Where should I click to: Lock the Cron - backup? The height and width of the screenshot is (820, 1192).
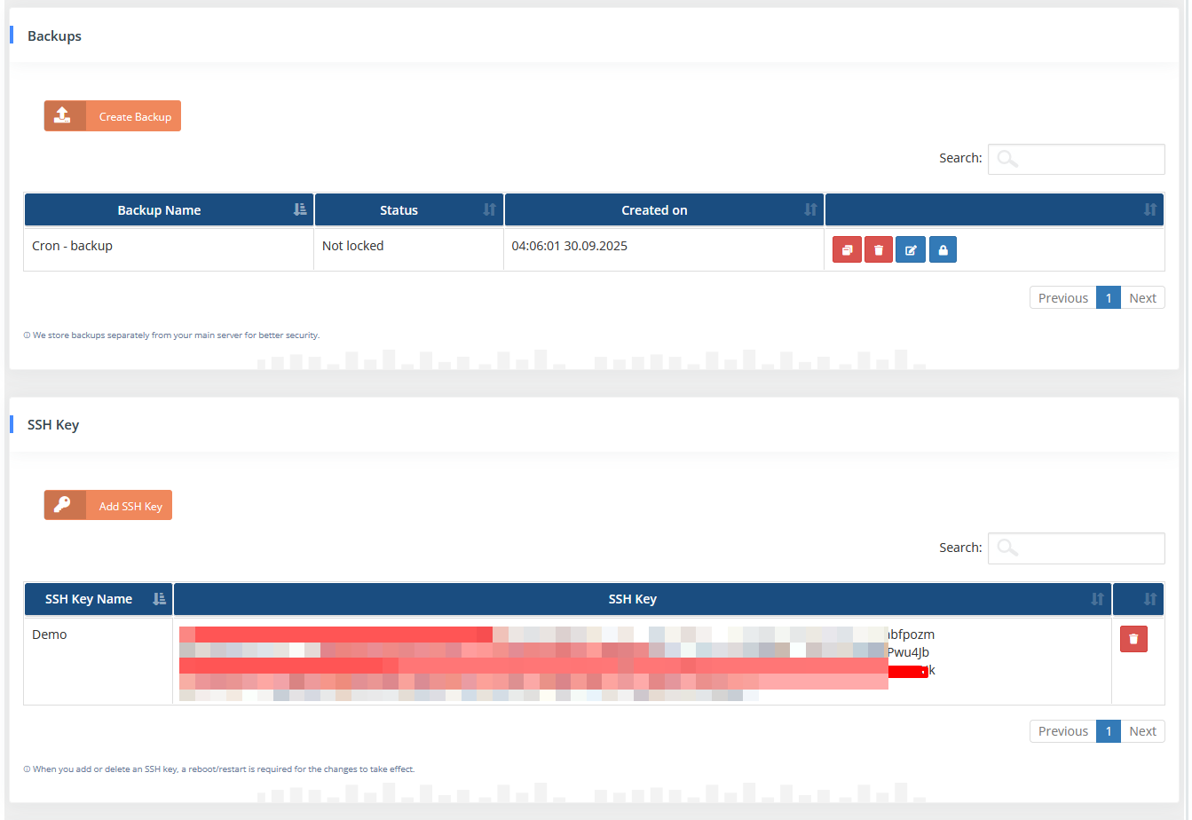coord(943,250)
